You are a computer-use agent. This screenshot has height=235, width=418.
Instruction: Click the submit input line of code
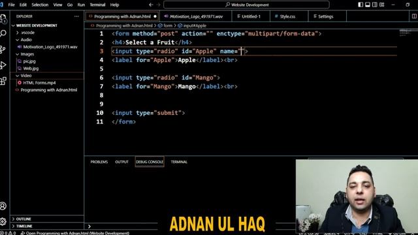(x=148, y=113)
